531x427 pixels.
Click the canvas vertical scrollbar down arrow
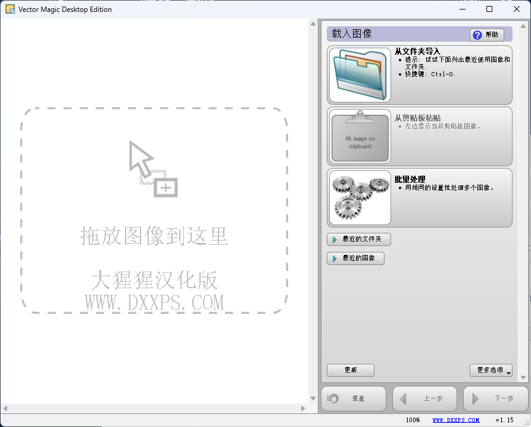pyautogui.click(x=313, y=398)
